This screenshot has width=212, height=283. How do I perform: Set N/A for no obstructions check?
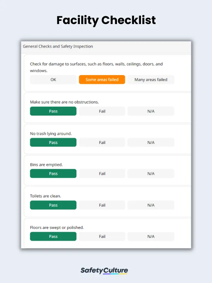click(151, 111)
